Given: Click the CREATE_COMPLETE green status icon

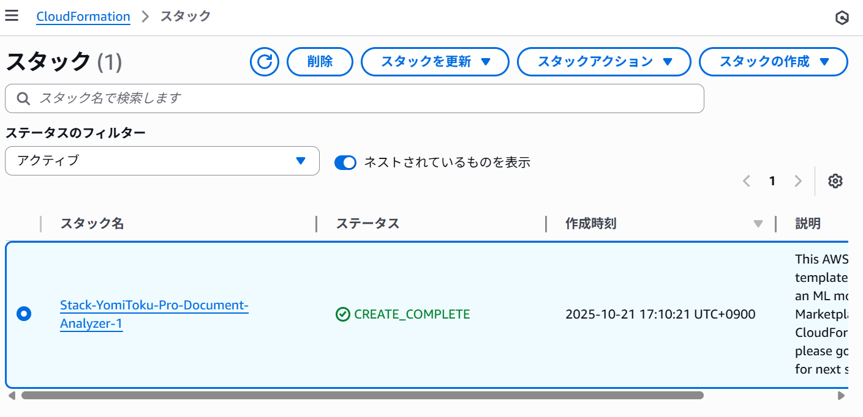Looking at the screenshot, I should coord(342,314).
